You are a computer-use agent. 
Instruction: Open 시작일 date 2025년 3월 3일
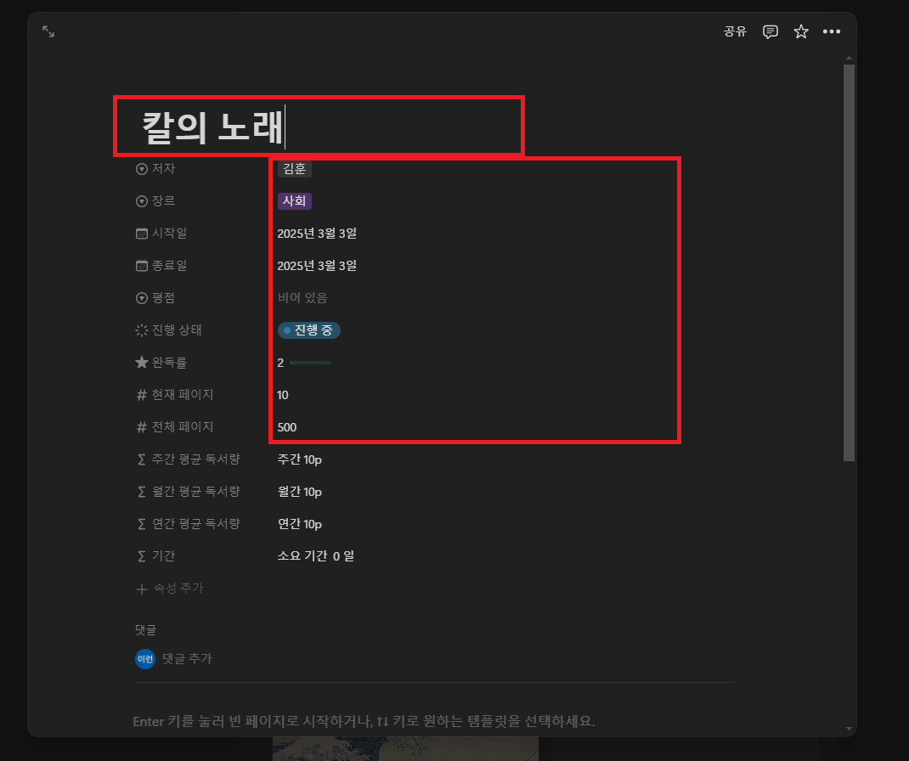(x=317, y=234)
